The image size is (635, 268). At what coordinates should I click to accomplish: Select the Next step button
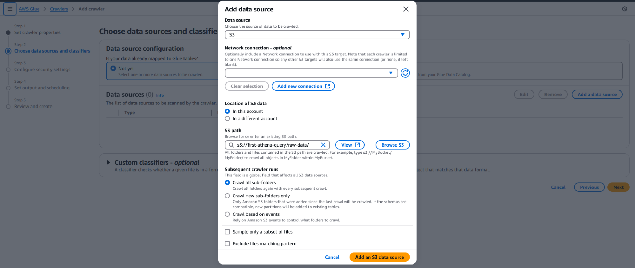click(618, 187)
